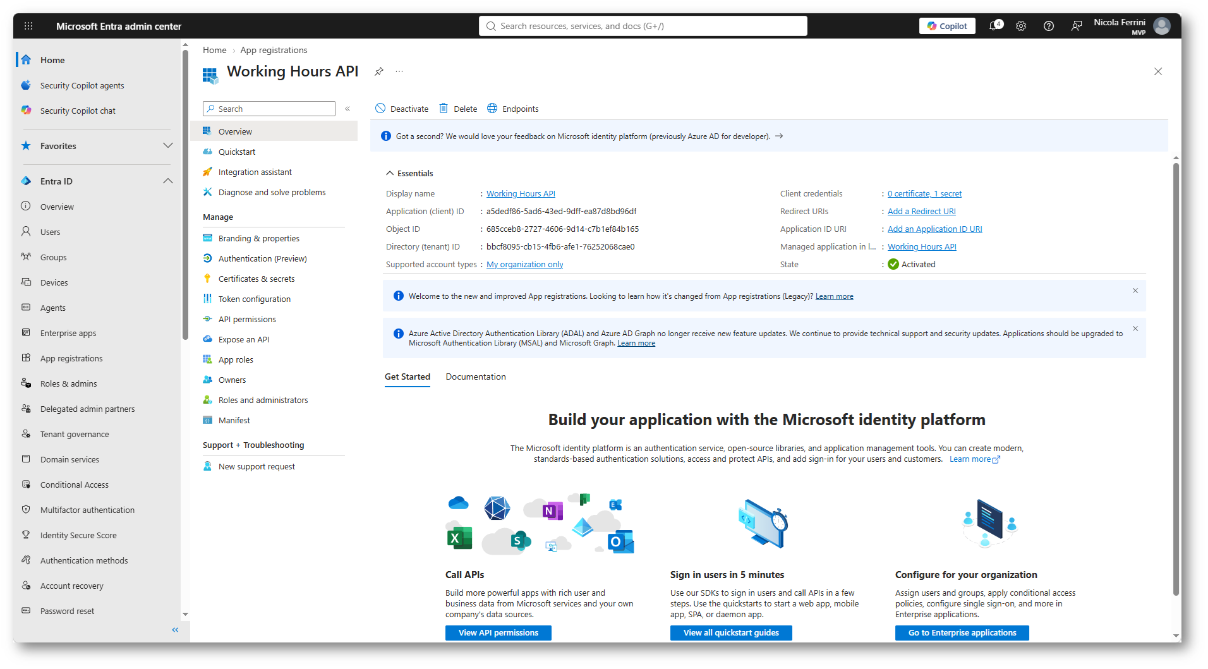Dismiss the ADAL deprecation notice banner

(1135, 328)
